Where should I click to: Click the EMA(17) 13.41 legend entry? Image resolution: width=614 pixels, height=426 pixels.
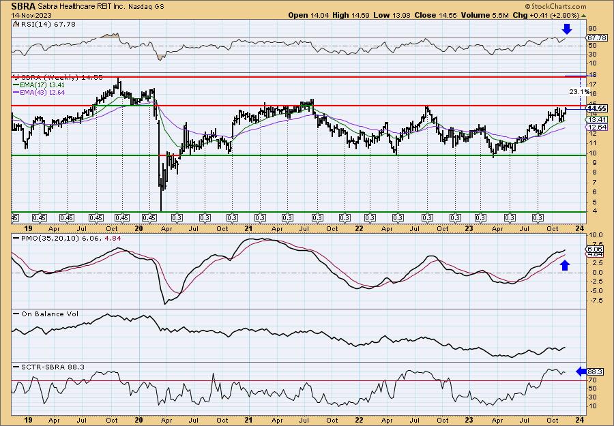42,85
